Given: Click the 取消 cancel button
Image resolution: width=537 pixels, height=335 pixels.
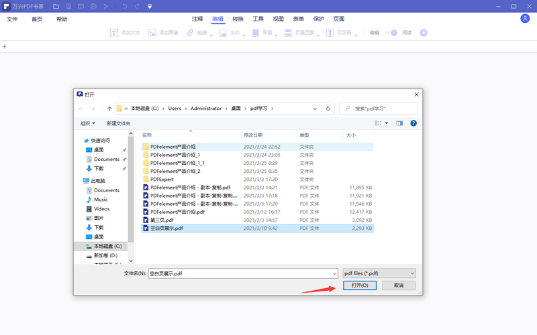Looking at the screenshot, I should (399, 285).
